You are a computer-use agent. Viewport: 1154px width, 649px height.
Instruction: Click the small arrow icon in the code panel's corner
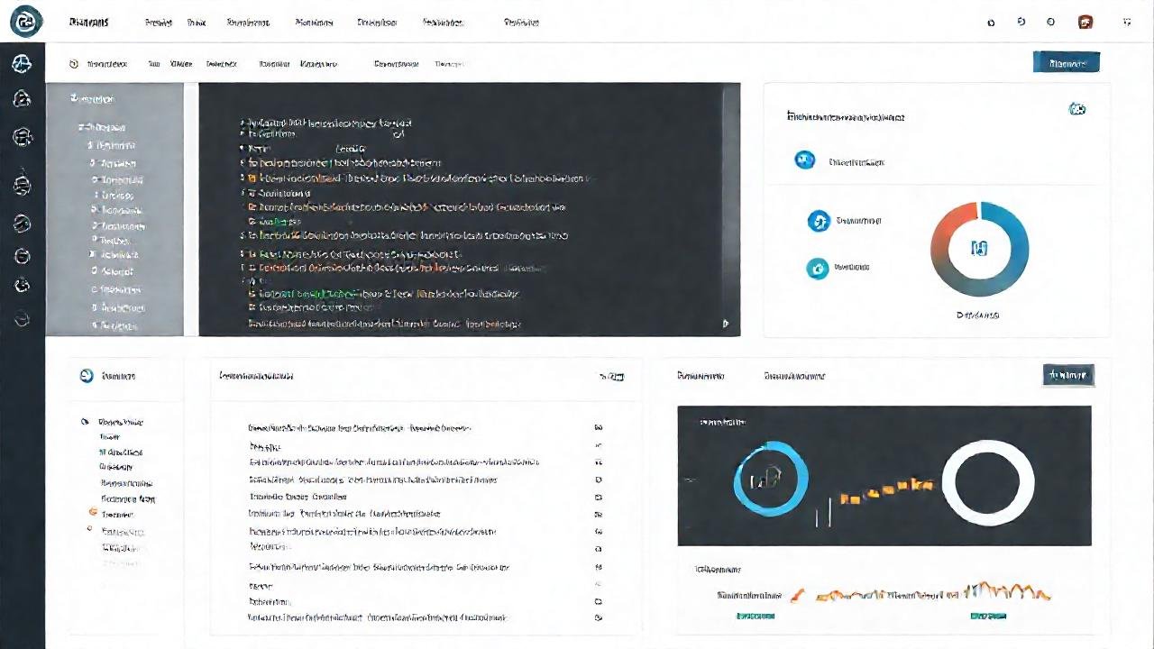[x=726, y=324]
